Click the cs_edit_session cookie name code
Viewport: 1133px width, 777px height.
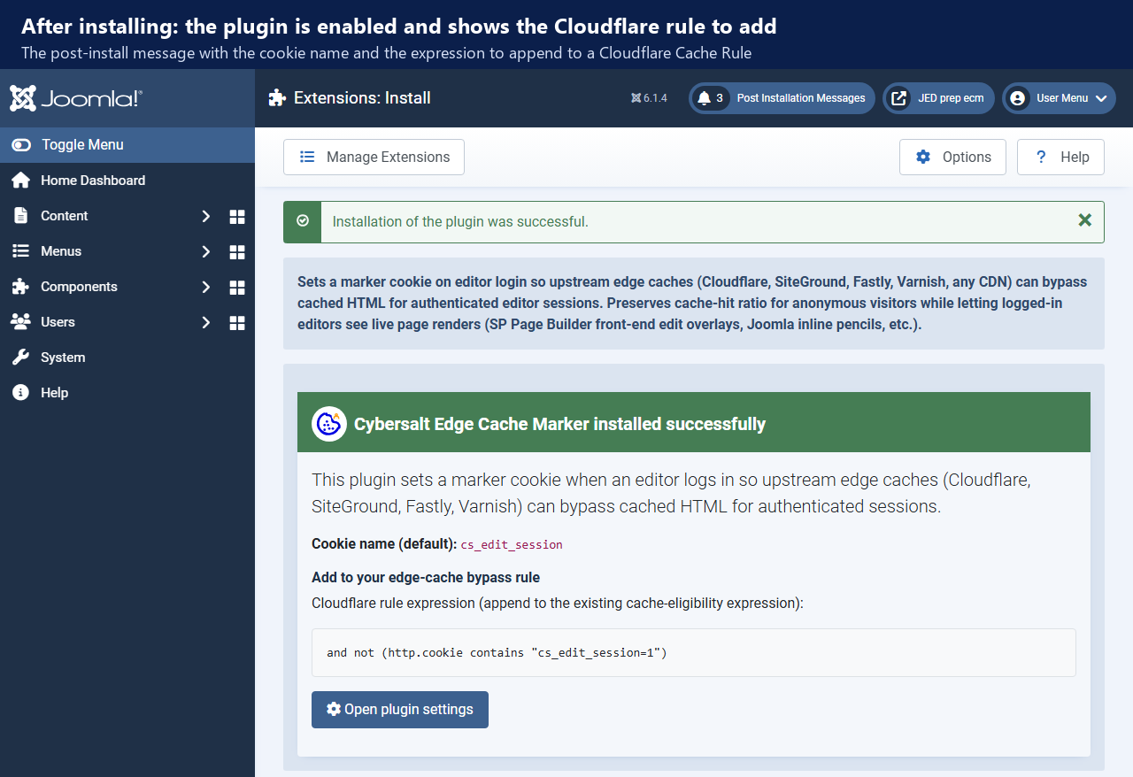click(x=512, y=545)
